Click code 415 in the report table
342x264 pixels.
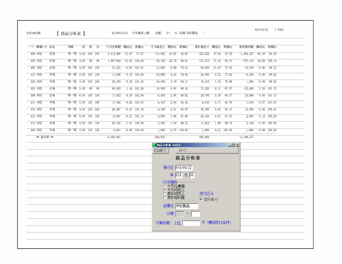pyautogui.click(x=33, y=116)
